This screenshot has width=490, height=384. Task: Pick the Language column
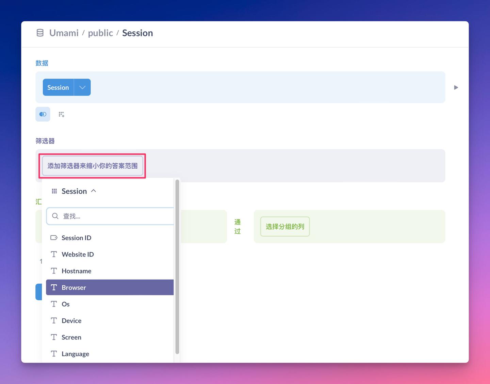(110, 354)
